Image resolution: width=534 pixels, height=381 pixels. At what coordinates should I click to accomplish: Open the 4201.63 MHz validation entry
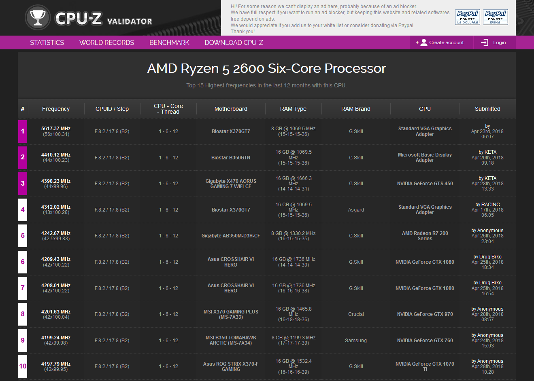[x=56, y=312]
